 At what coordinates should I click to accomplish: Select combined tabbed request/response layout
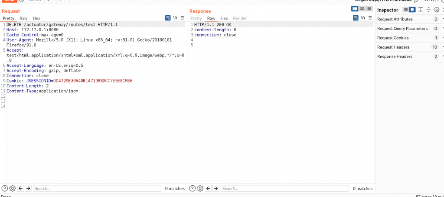[369, 9]
